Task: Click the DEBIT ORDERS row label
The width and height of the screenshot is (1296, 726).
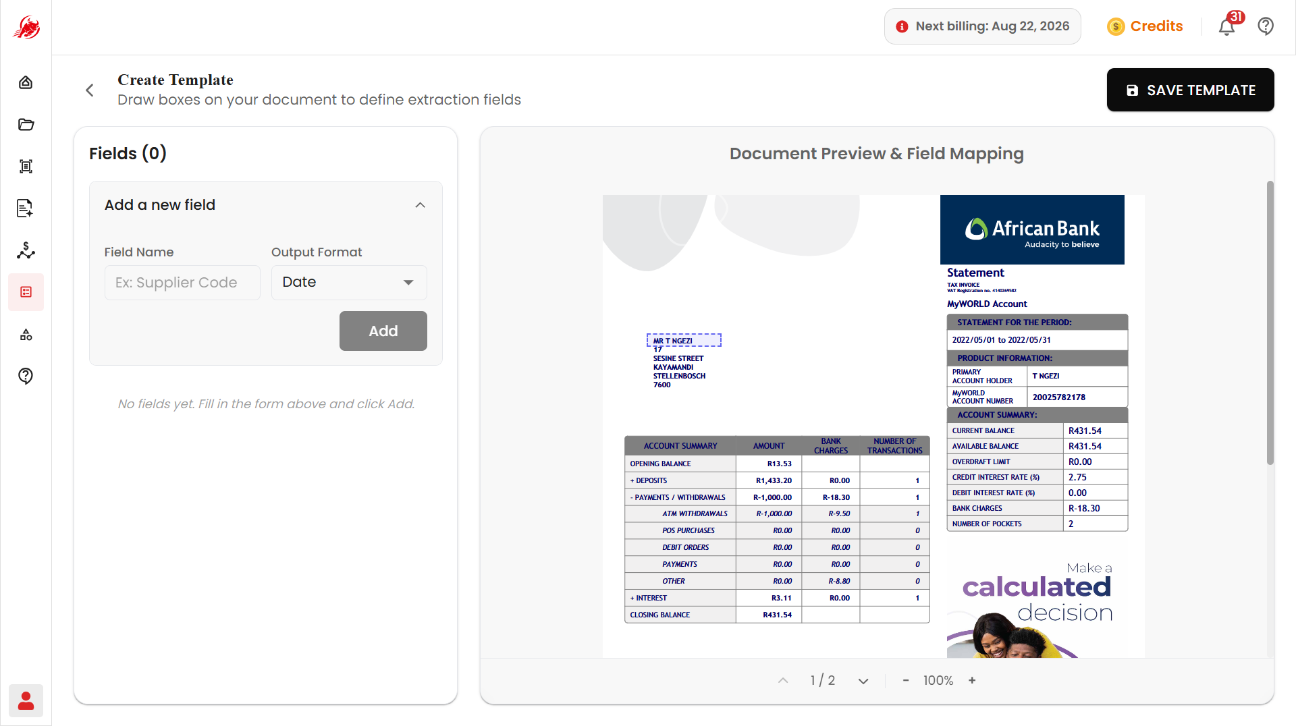Action: (x=685, y=547)
